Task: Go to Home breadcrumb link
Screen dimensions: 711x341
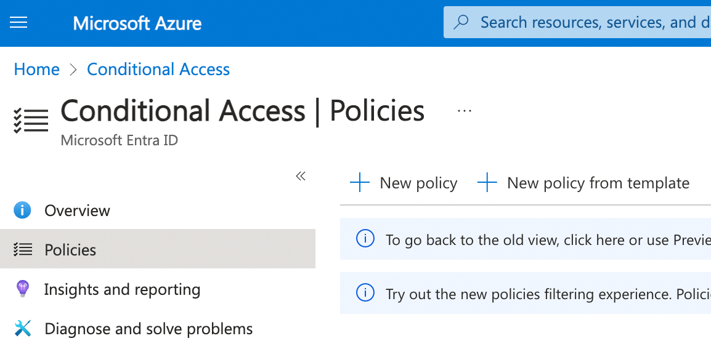Action: click(x=37, y=70)
